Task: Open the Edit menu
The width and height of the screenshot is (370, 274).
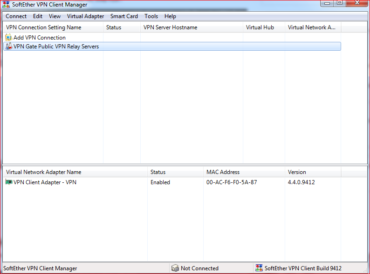Action: (38, 16)
